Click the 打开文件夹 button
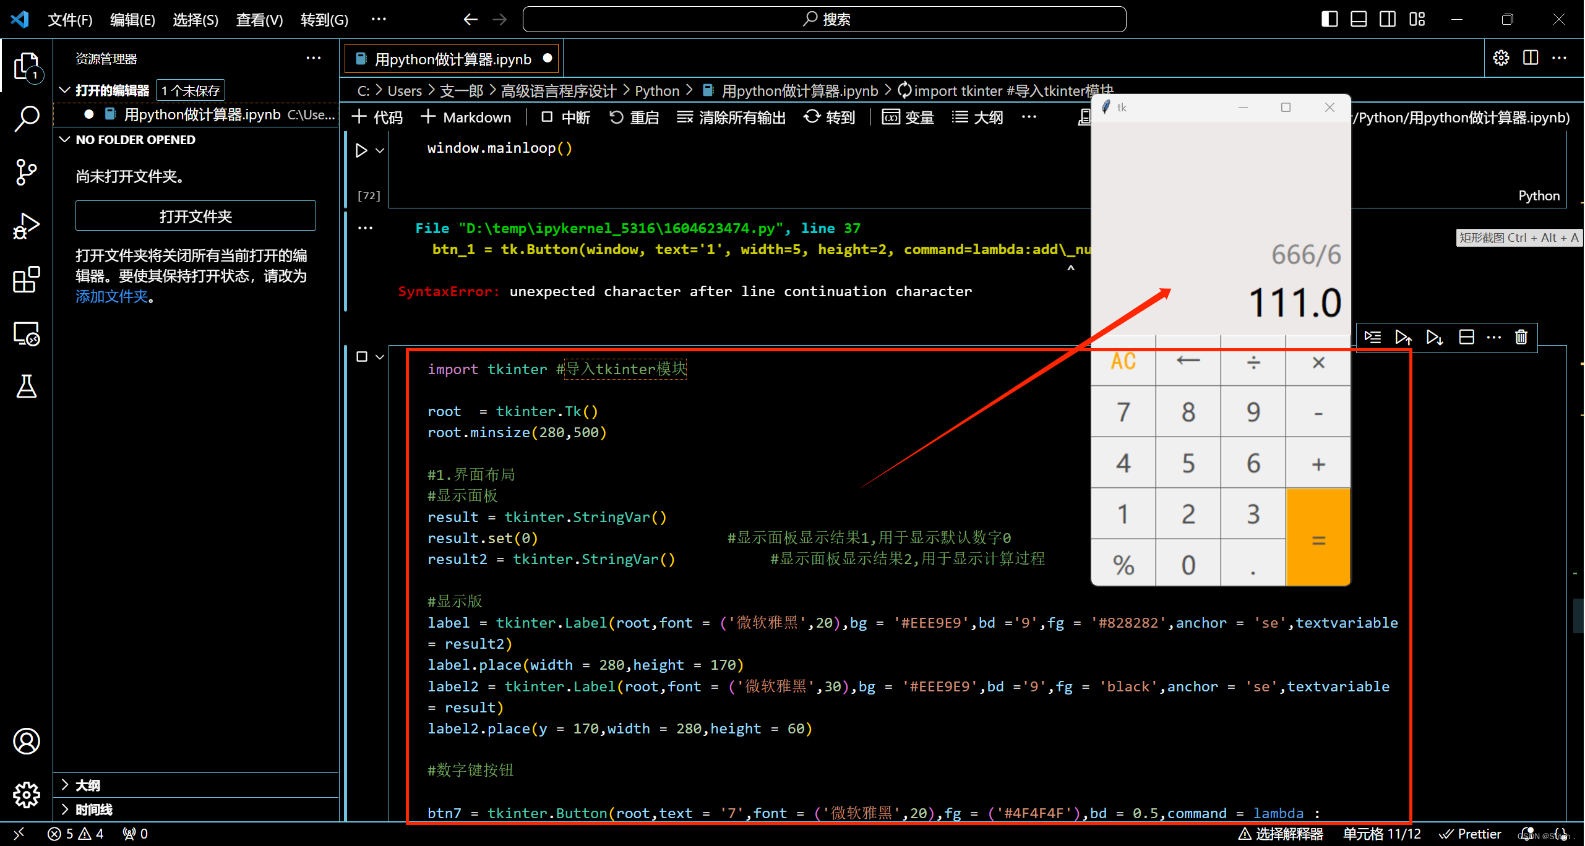The height and width of the screenshot is (846, 1585). pos(195,216)
